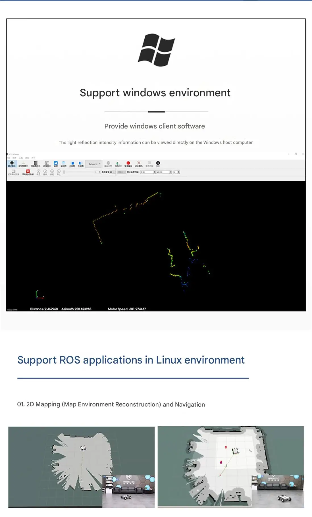Open the third menu bar item
This screenshot has width=312, height=517.
[x=21, y=157]
